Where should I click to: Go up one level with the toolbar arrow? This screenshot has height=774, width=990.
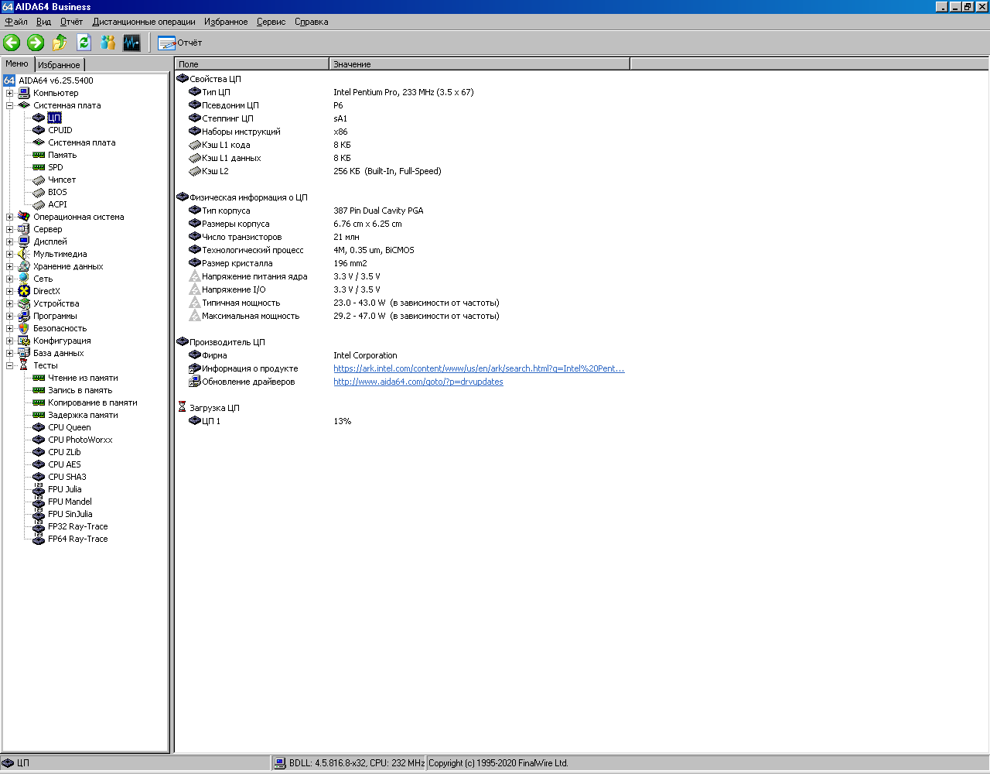click(60, 43)
